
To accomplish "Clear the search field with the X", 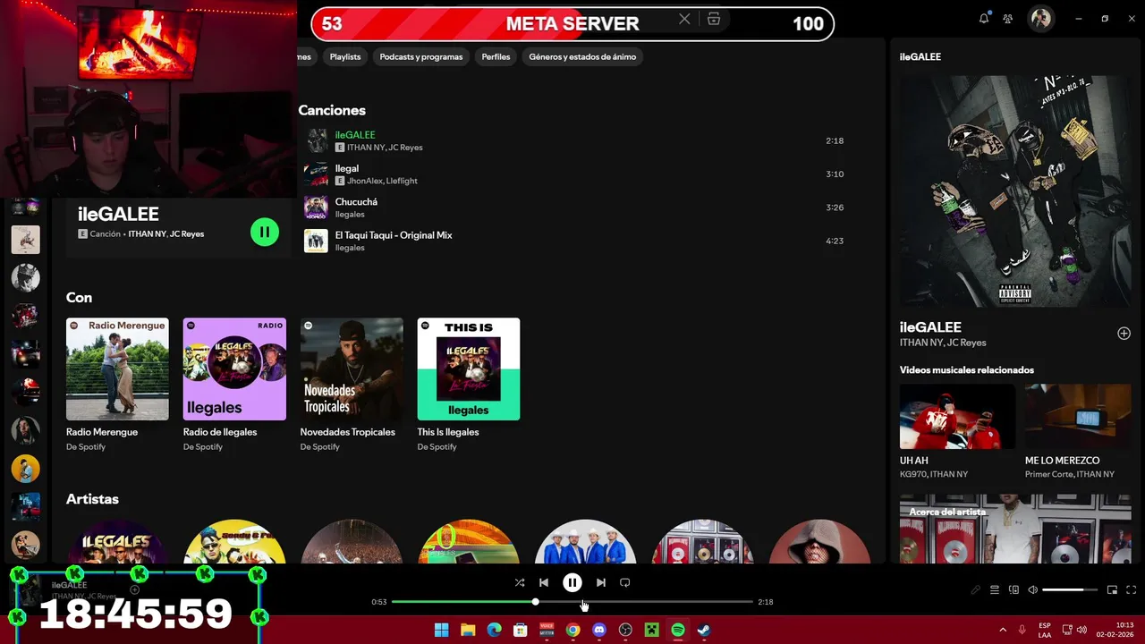I will (x=684, y=19).
